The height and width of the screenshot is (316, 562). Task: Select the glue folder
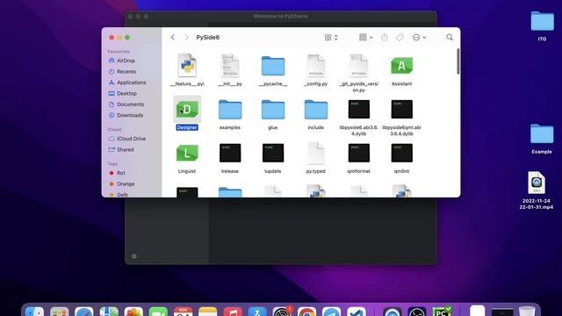click(273, 110)
